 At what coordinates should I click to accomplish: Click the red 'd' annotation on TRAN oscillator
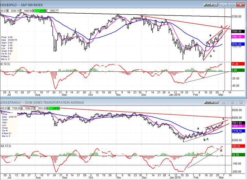point(221,151)
